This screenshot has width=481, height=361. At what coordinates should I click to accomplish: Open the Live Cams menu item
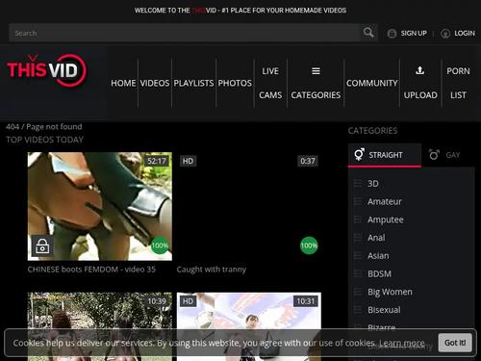click(270, 83)
